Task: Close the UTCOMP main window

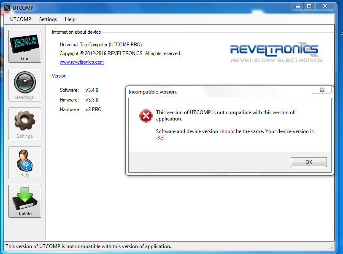Action: point(325,6)
